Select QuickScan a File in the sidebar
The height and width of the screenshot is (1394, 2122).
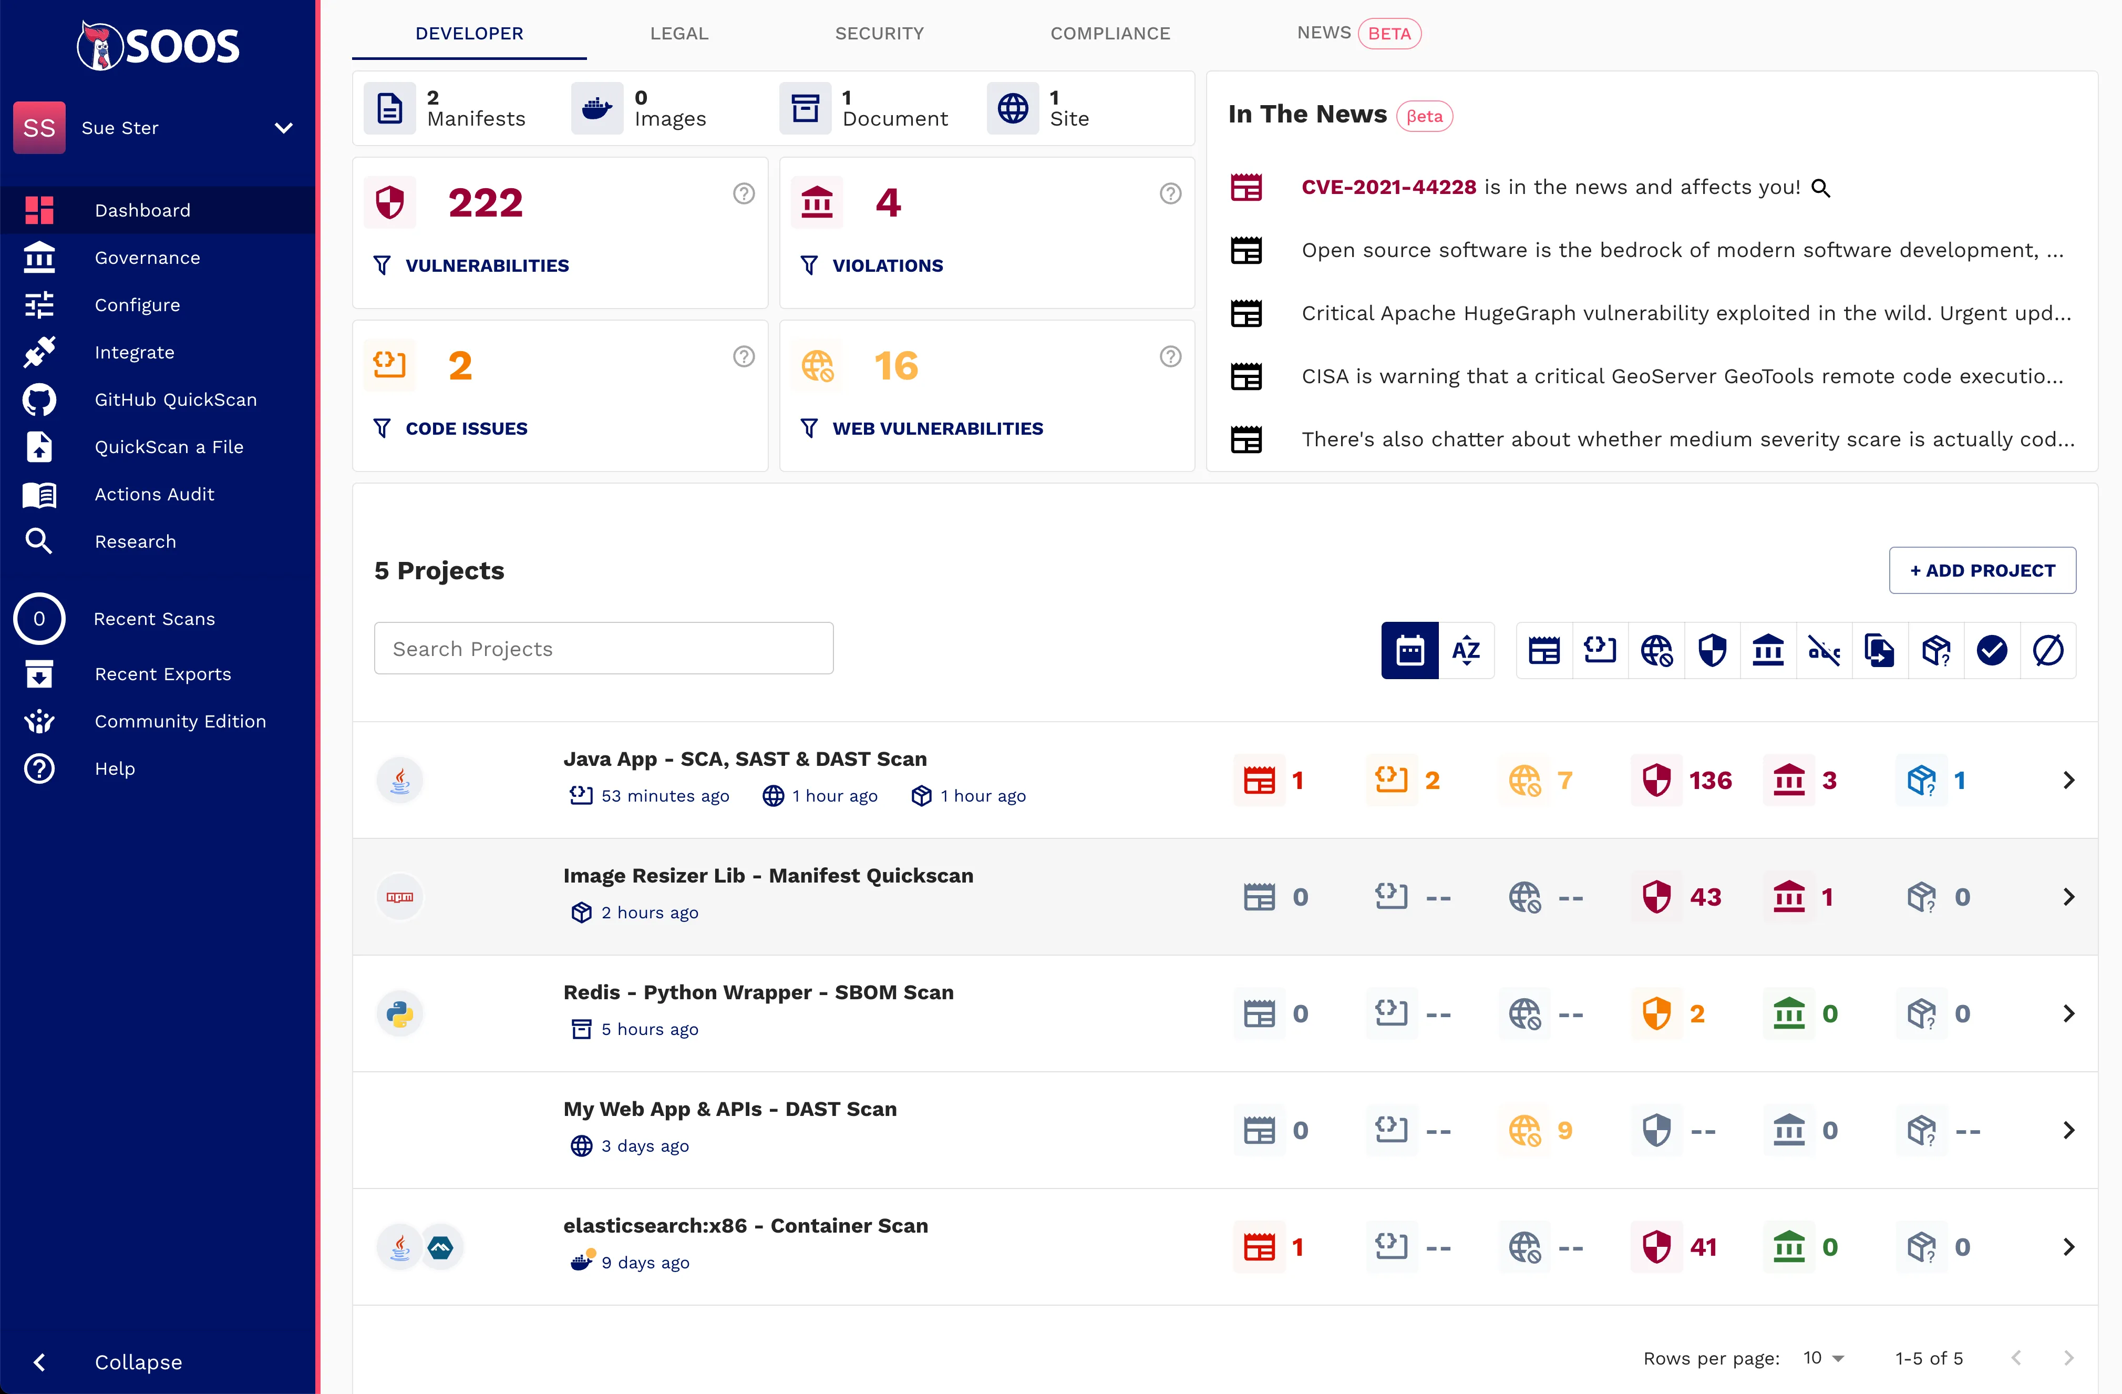(169, 447)
